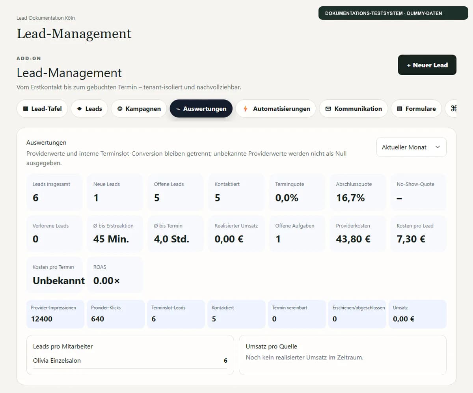Open the Kommunikation tab with the envelope icon
This screenshot has height=393, width=473.
tap(354, 108)
